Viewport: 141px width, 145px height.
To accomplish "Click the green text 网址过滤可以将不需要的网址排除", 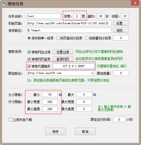I will point(99,52).
